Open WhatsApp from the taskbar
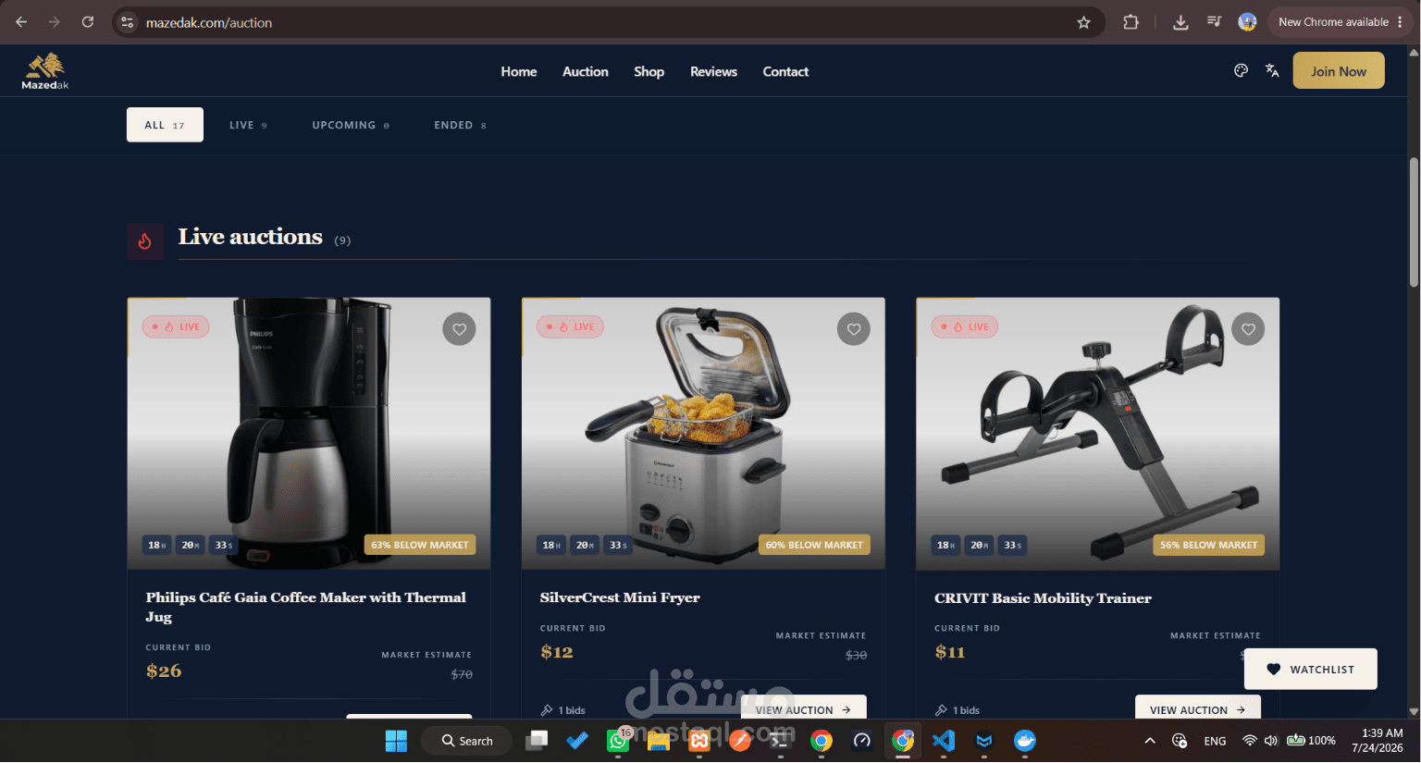This screenshot has height=763, width=1421. click(618, 741)
